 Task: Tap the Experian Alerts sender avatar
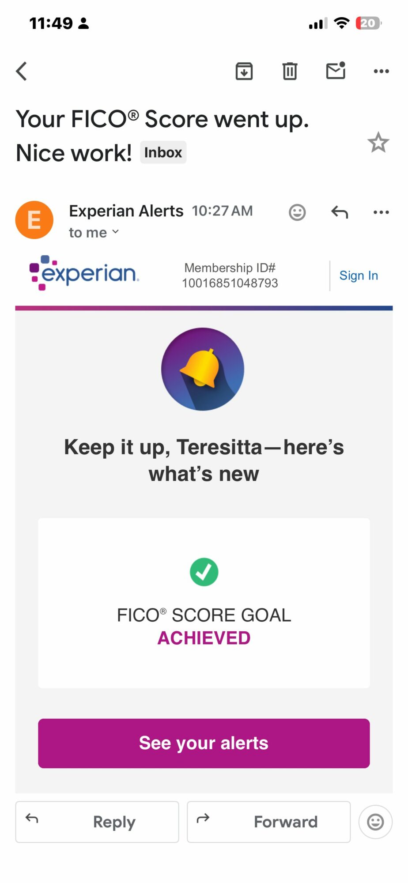coord(34,220)
